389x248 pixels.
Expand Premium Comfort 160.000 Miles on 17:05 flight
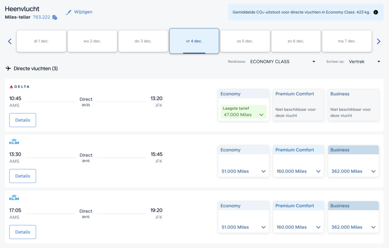point(298,227)
